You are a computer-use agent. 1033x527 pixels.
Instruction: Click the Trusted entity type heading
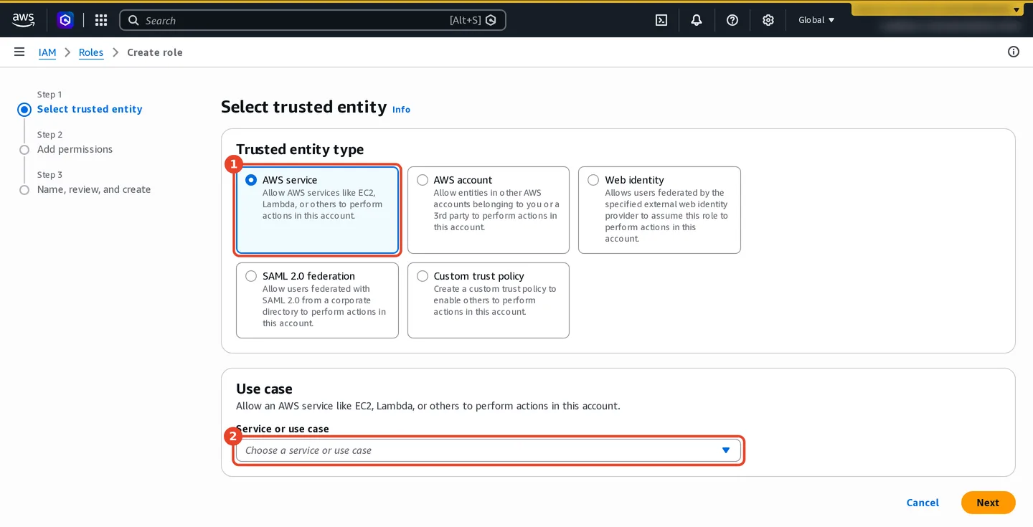coord(300,149)
